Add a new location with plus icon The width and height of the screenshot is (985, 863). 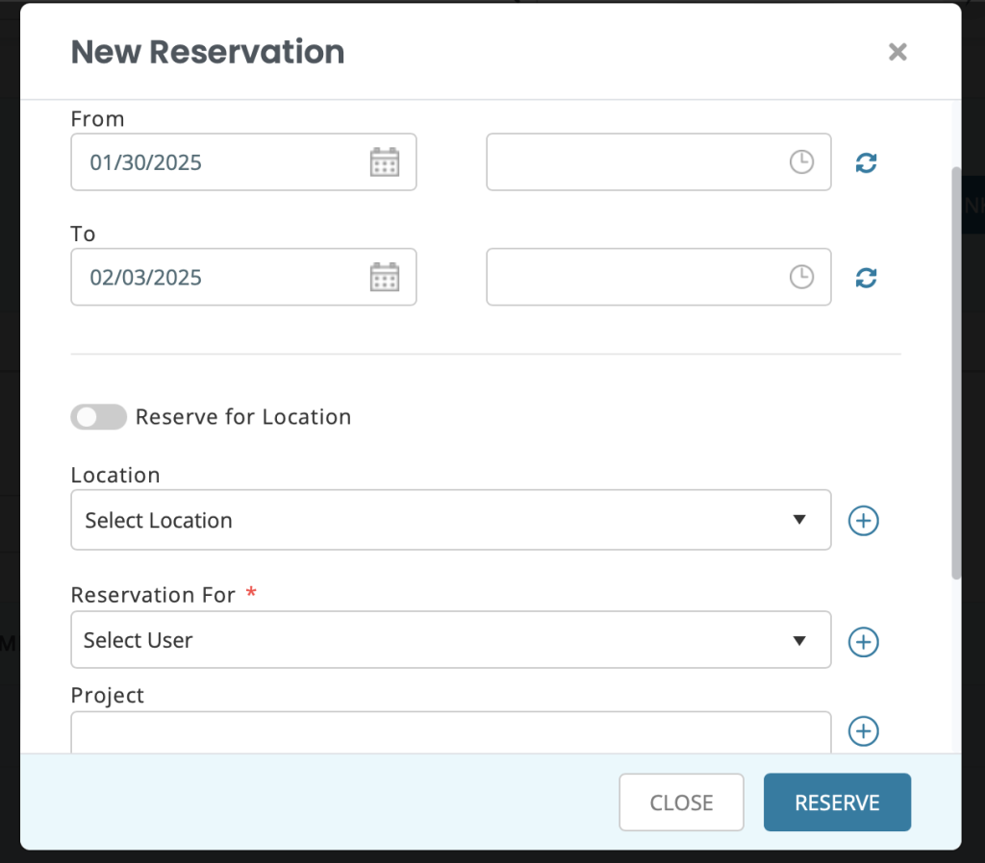[x=864, y=520]
